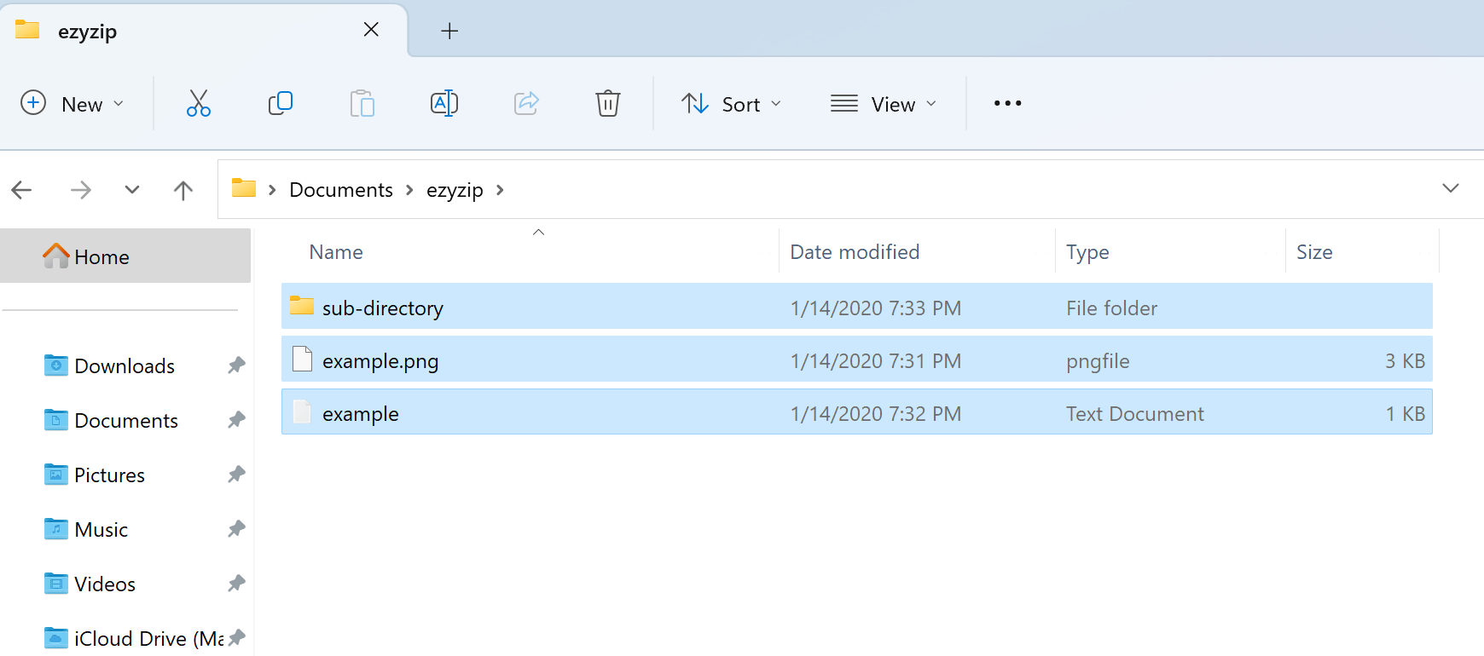Expand chevron after ezyzip breadcrumb
Image resolution: width=1484 pixels, height=656 pixels.
click(500, 190)
